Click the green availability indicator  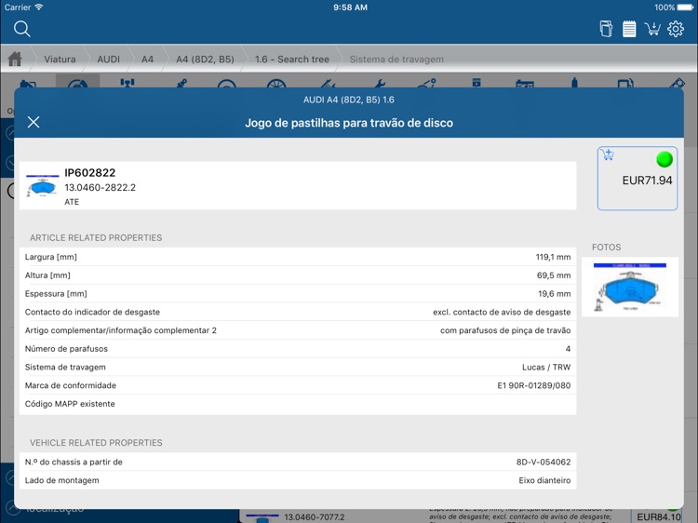(x=664, y=159)
